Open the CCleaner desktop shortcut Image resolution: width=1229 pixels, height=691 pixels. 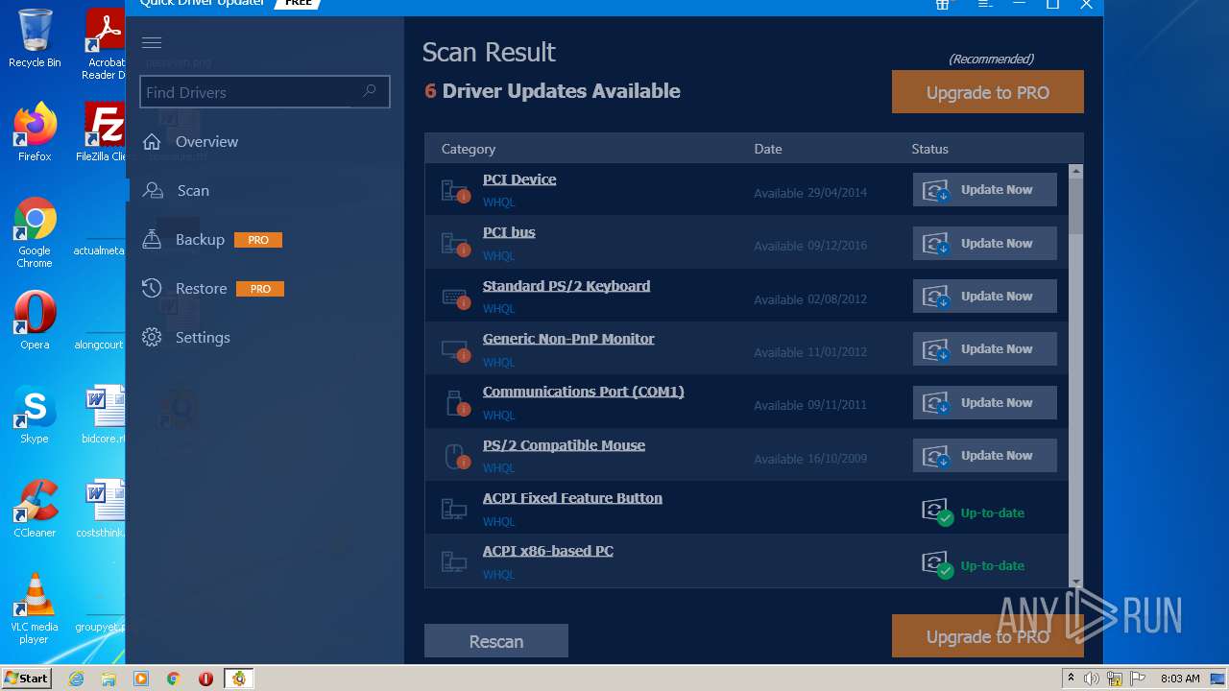tap(35, 509)
